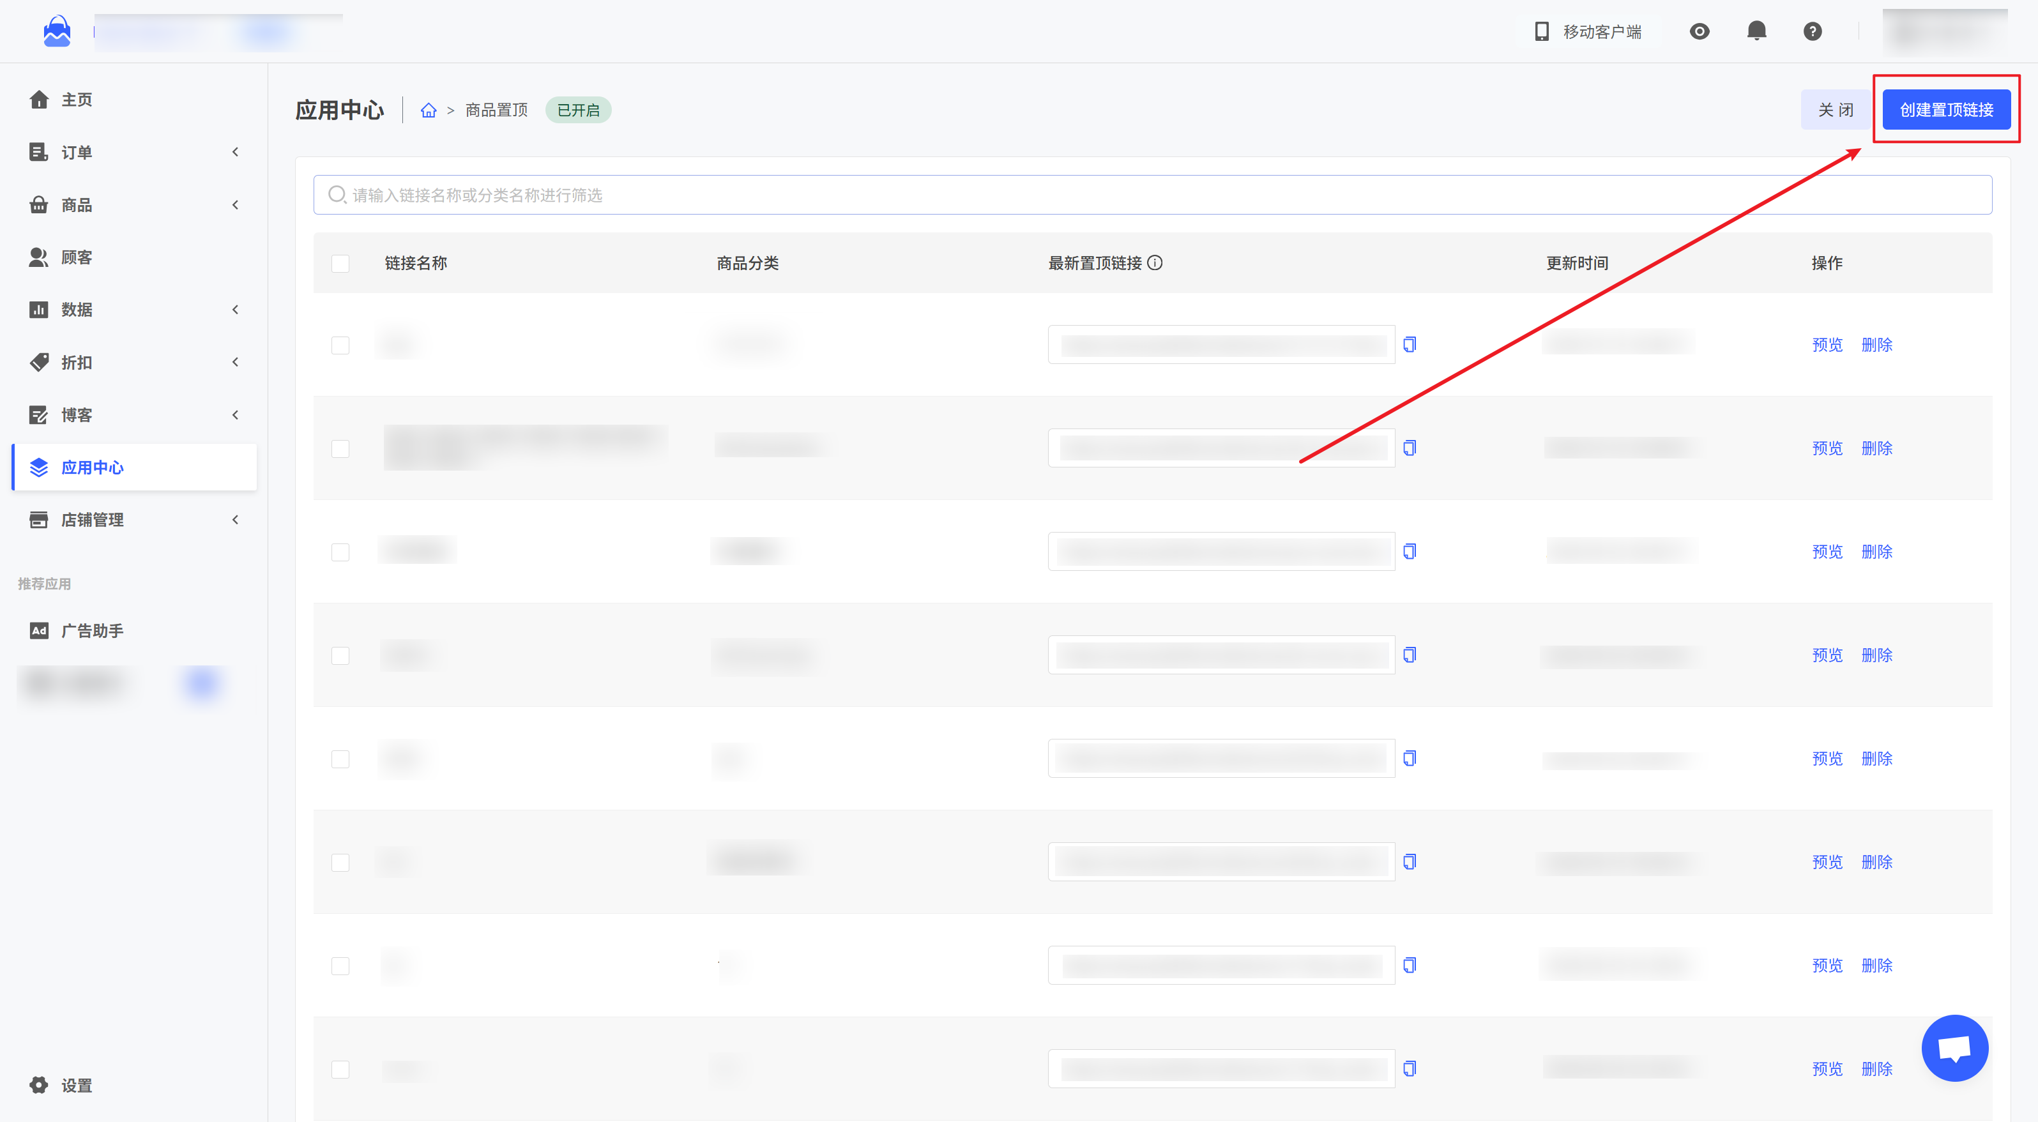Click the 创建置顶链接 button
Viewport: 2038px width, 1122px height.
click(x=1946, y=110)
